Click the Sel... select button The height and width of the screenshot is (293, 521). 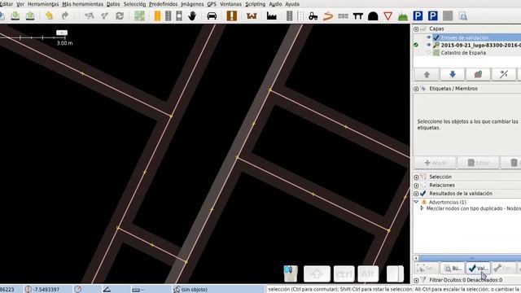(427, 268)
